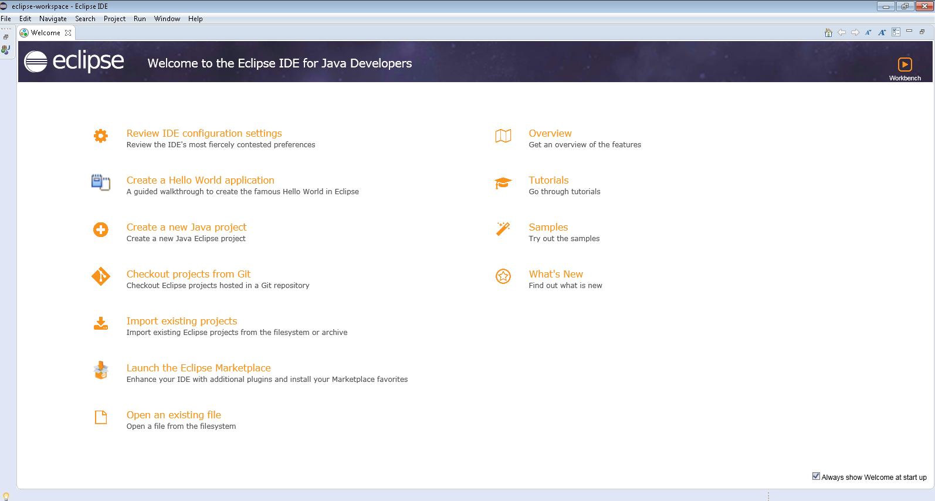Screen dimensions: 935x501
Task: Click text 'Import existing Eclipse projects from the filesystem or archive'
Action: click(x=237, y=333)
